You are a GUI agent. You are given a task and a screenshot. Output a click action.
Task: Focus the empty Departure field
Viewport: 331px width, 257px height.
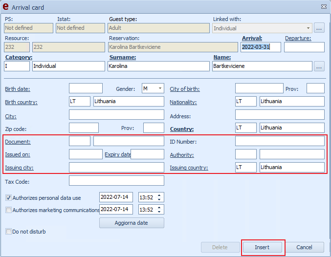[304, 47]
